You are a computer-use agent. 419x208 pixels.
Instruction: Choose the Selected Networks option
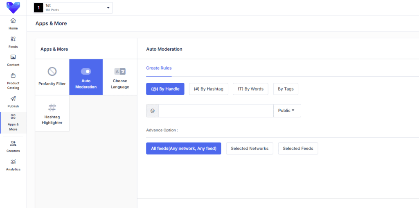point(250,149)
